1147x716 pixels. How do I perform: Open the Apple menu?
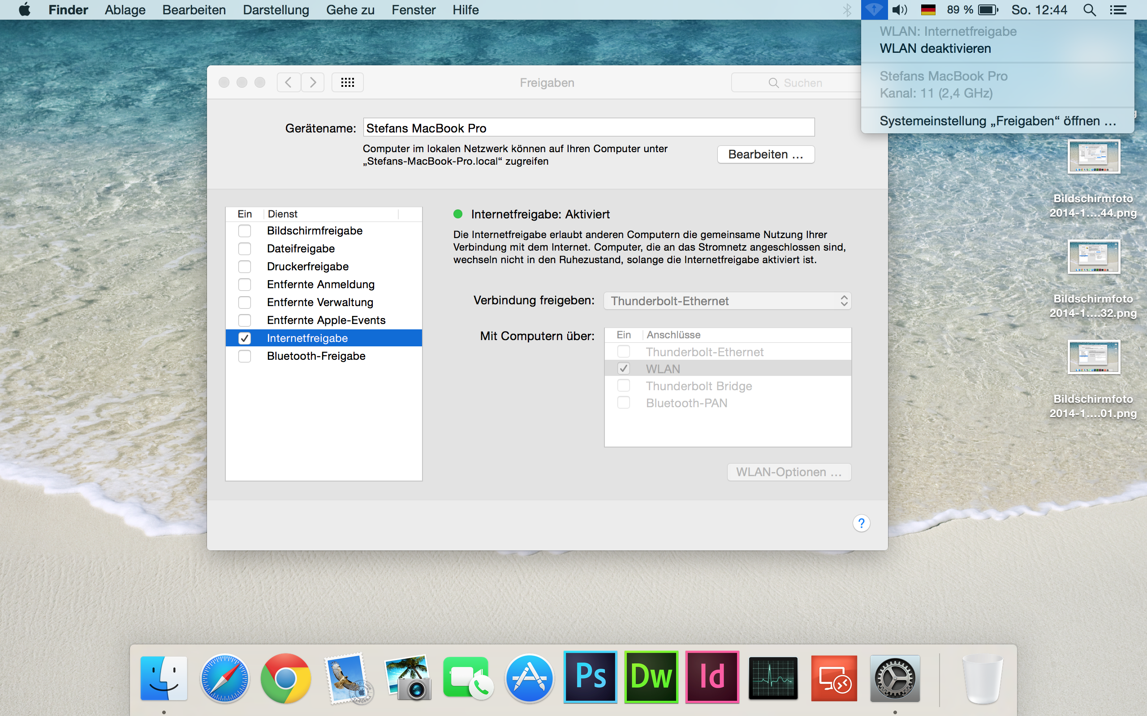25,9
